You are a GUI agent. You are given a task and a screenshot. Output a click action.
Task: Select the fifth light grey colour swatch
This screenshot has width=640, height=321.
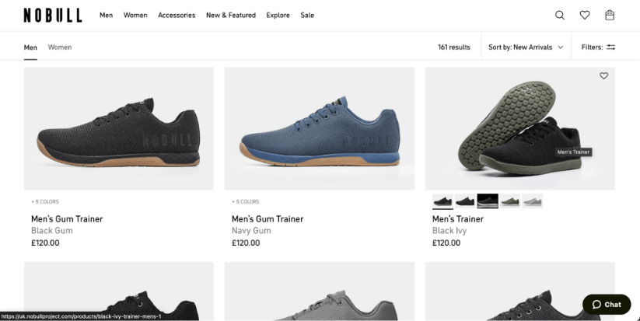click(533, 201)
